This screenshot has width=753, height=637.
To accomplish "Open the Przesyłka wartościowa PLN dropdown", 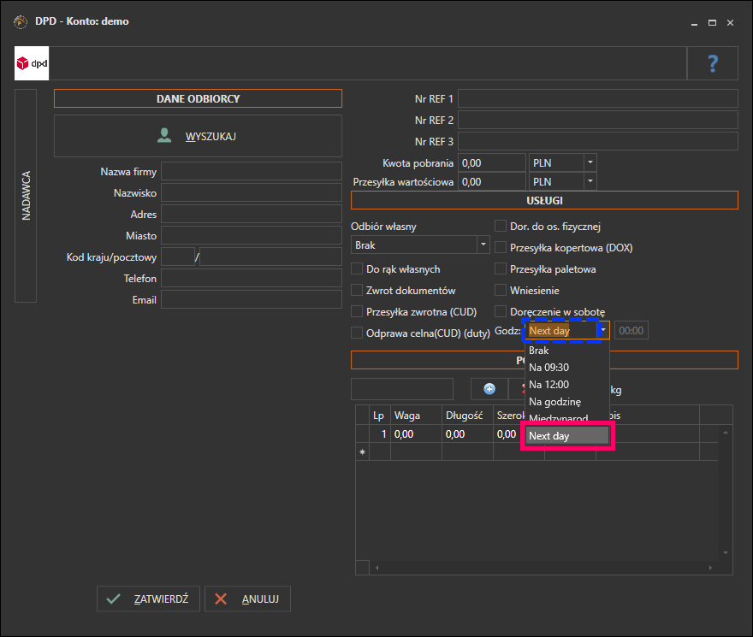I will [x=590, y=181].
